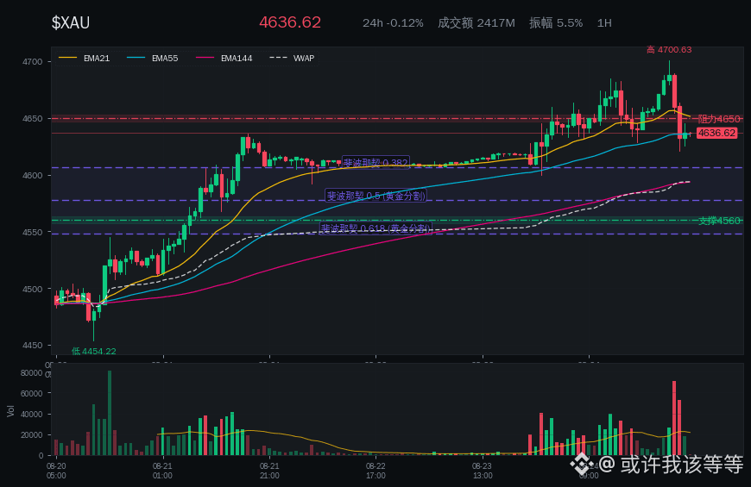Click the 斐波那契 0.5 (黄金分割) label

(375, 196)
